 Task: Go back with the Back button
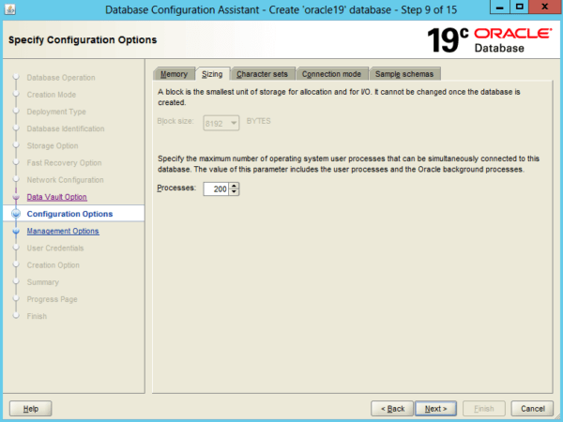(392, 408)
